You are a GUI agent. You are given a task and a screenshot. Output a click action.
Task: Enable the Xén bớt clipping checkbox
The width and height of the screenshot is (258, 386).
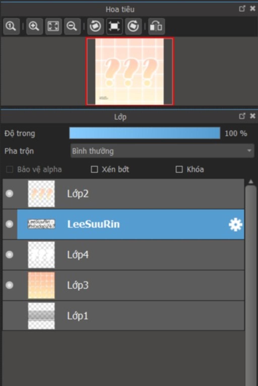tap(94, 169)
